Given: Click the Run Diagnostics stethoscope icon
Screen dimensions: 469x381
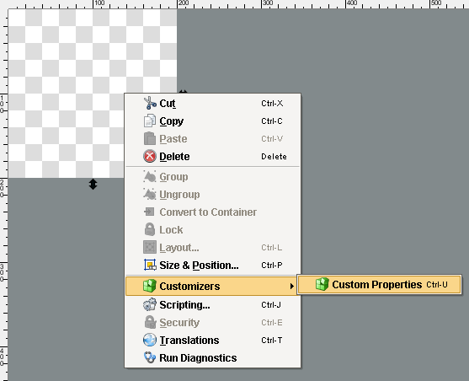Looking at the screenshot, I should click(150, 357).
